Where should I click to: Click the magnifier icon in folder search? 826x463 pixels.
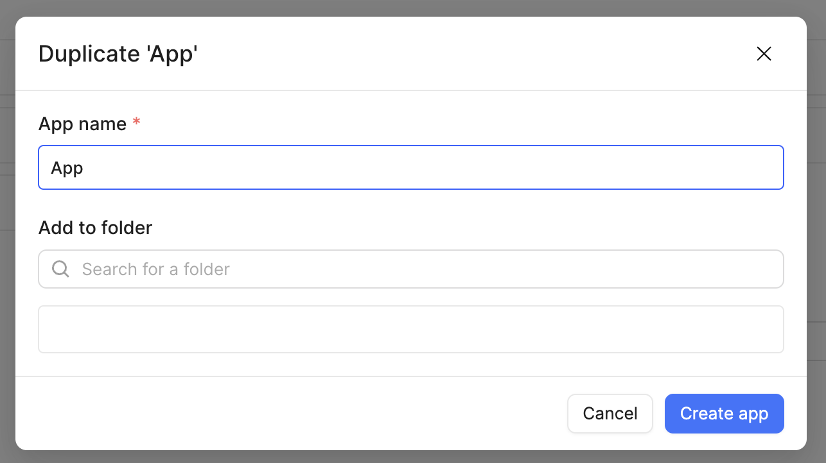(x=60, y=269)
